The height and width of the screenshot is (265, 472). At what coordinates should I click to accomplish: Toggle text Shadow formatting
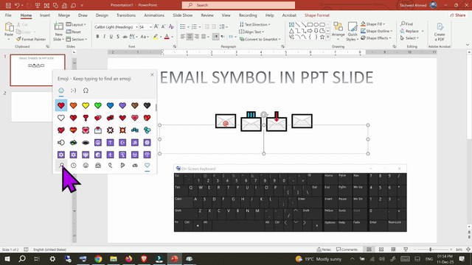[118, 37]
